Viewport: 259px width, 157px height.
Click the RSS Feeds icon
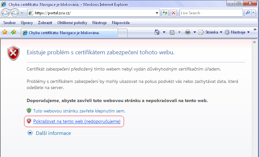point(172,33)
